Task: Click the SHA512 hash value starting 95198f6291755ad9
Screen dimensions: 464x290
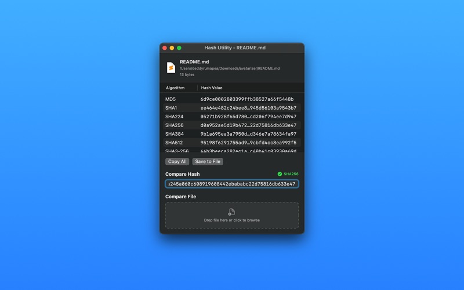Action: 248,143
